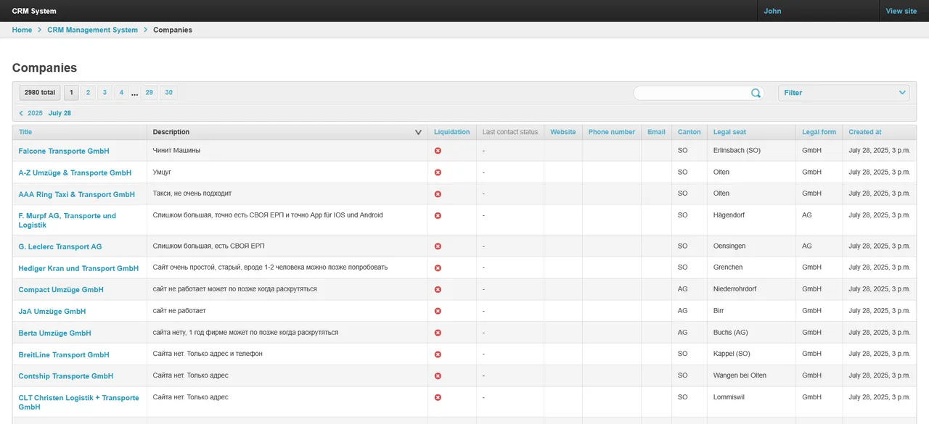Screen dimensions: 929x424
Task: Select current page 1 button
Action: pos(71,93)
